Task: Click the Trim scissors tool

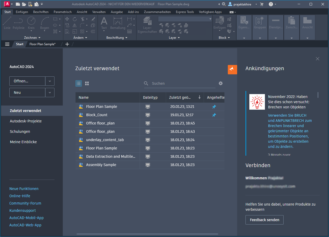Action: (82, 19)
